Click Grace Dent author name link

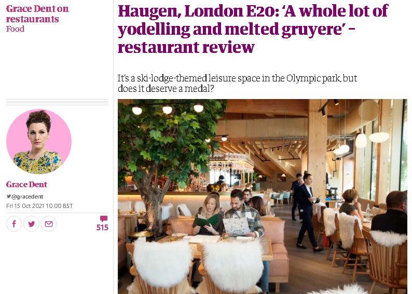[x=26, y=184]
